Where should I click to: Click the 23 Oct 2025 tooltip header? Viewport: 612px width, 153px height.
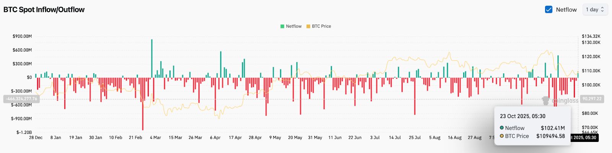coord(522,116)
